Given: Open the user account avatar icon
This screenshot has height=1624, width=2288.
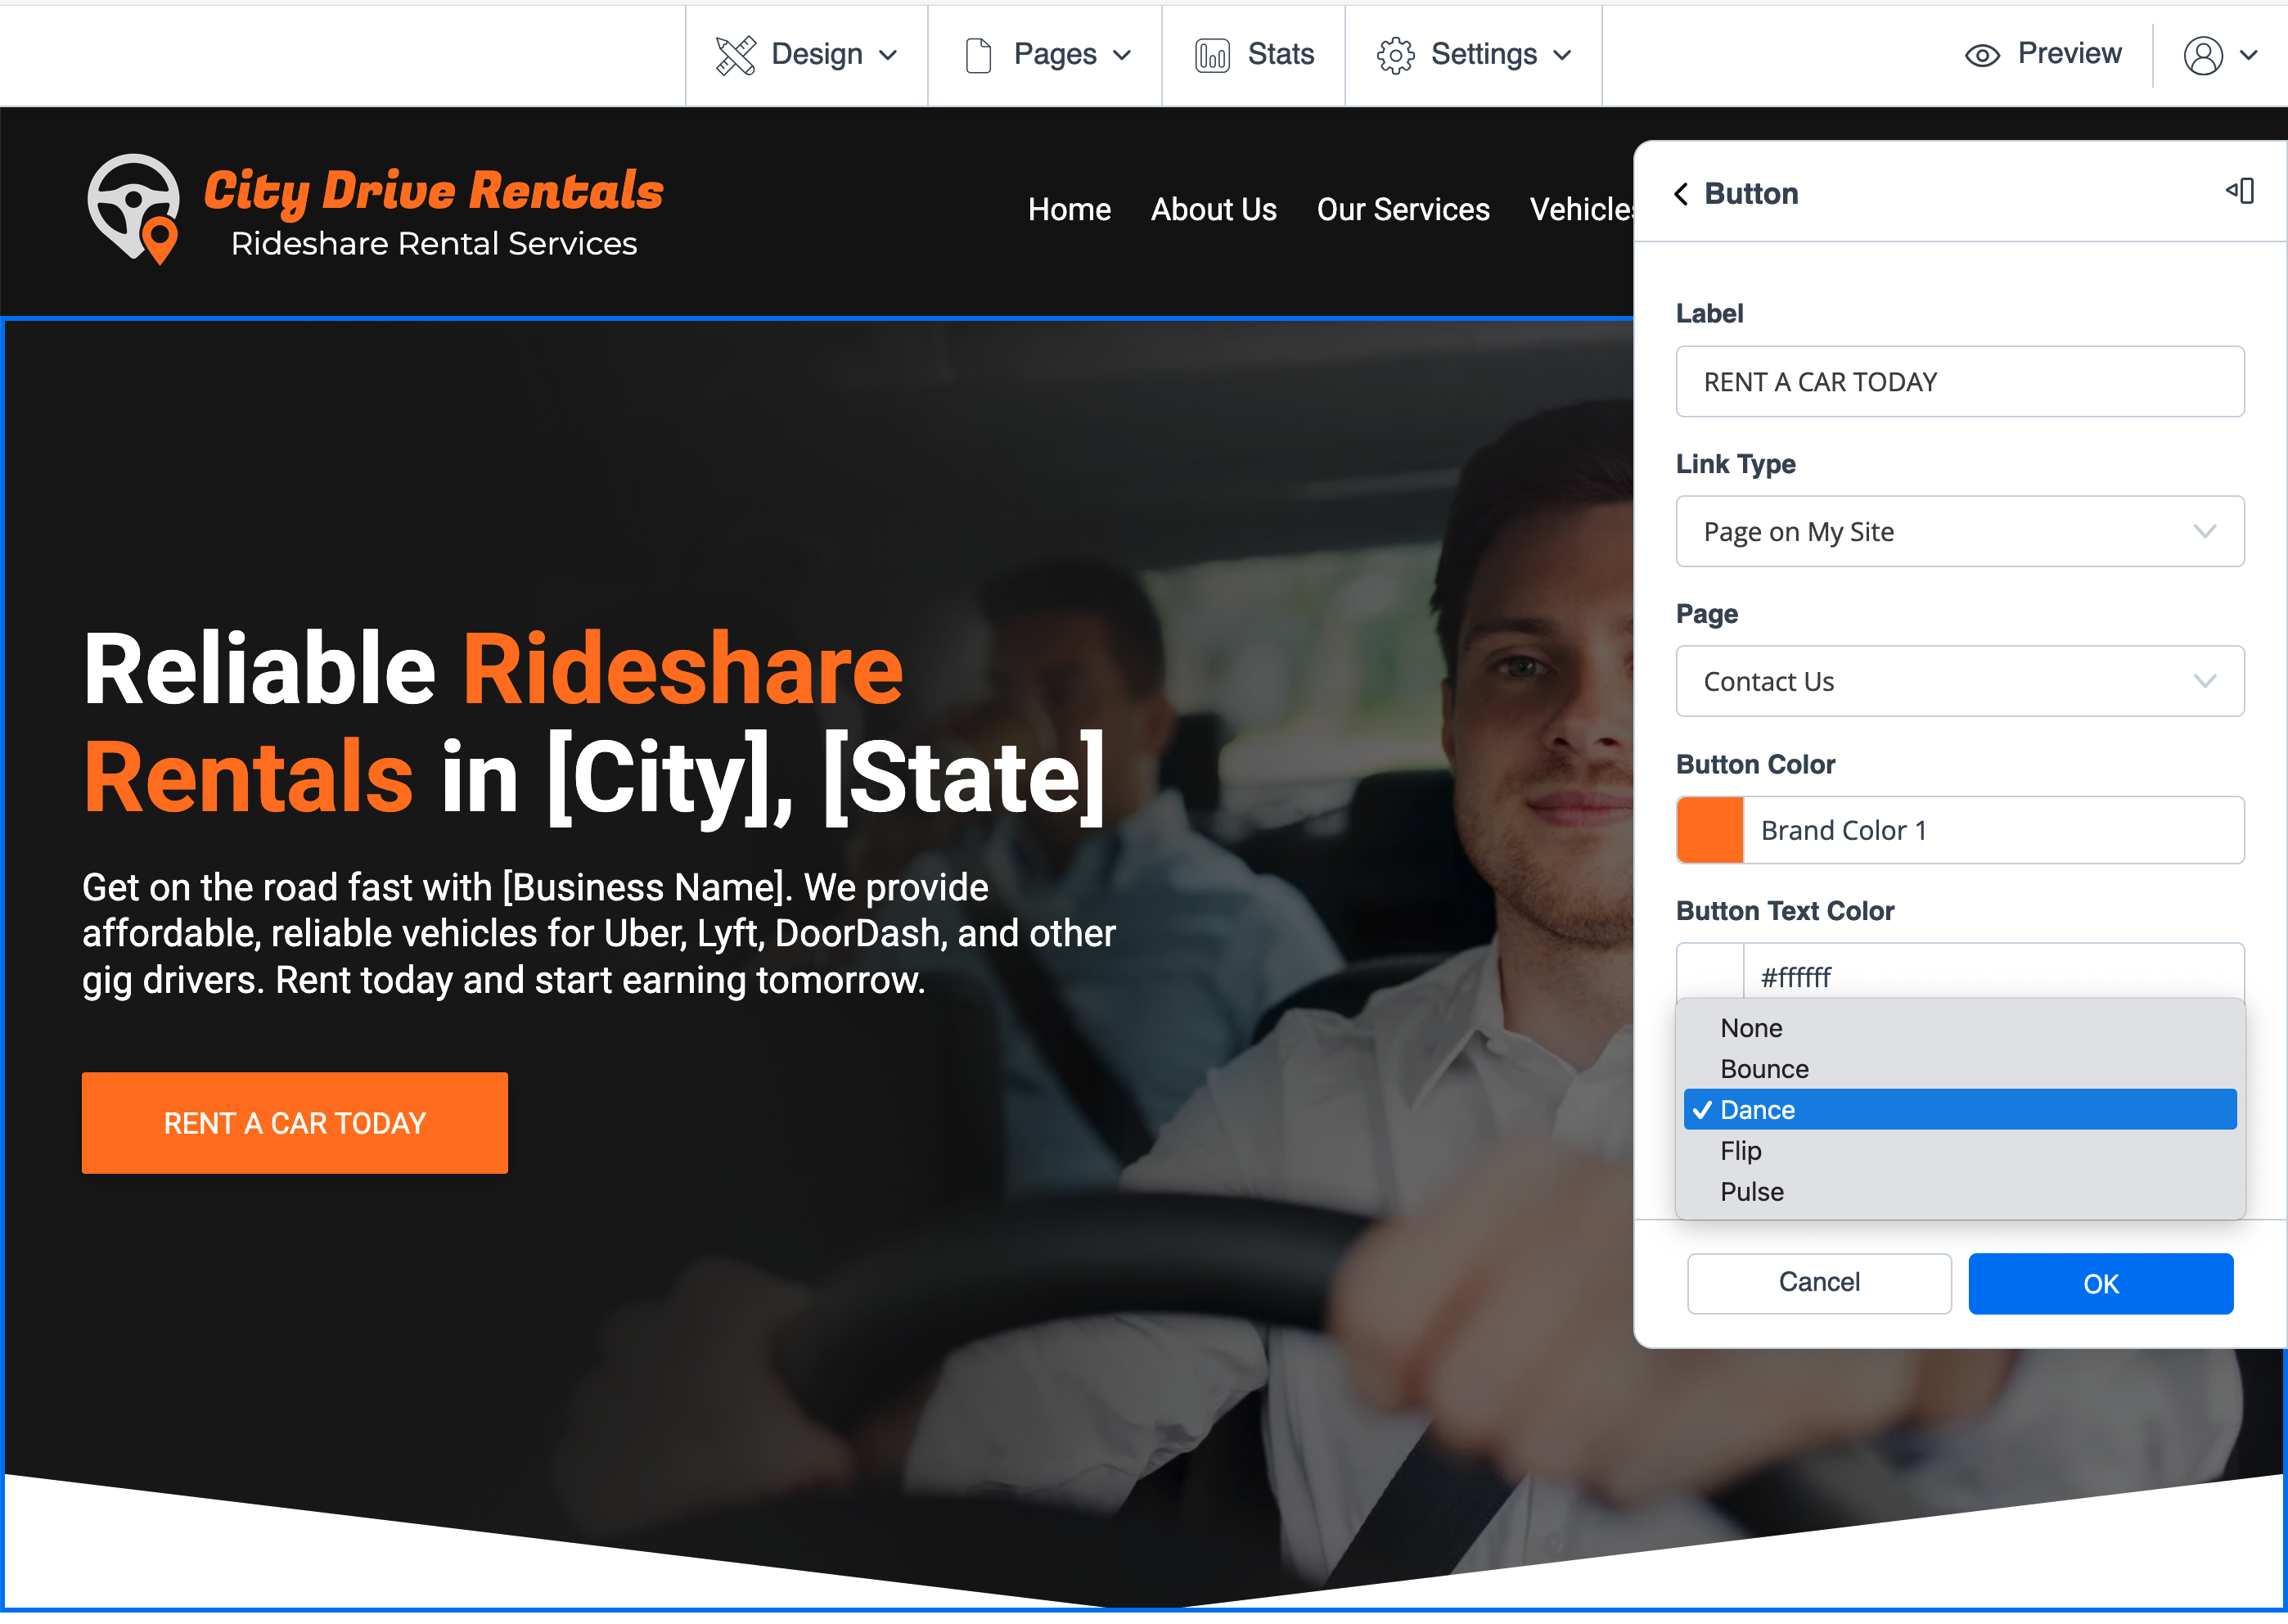Looking at the screenshot, I should pos(2203,55).
